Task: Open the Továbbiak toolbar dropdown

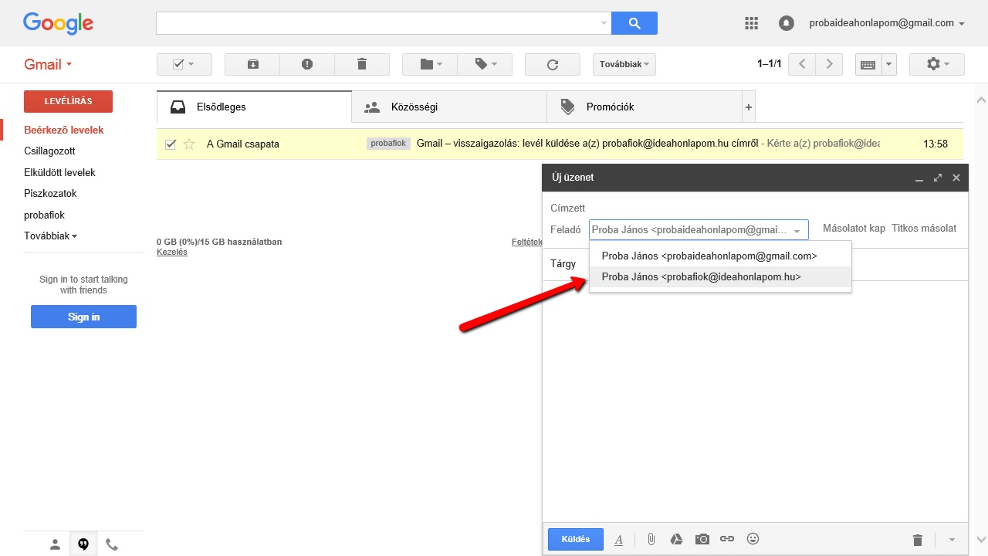Action: tap(624, 64)
